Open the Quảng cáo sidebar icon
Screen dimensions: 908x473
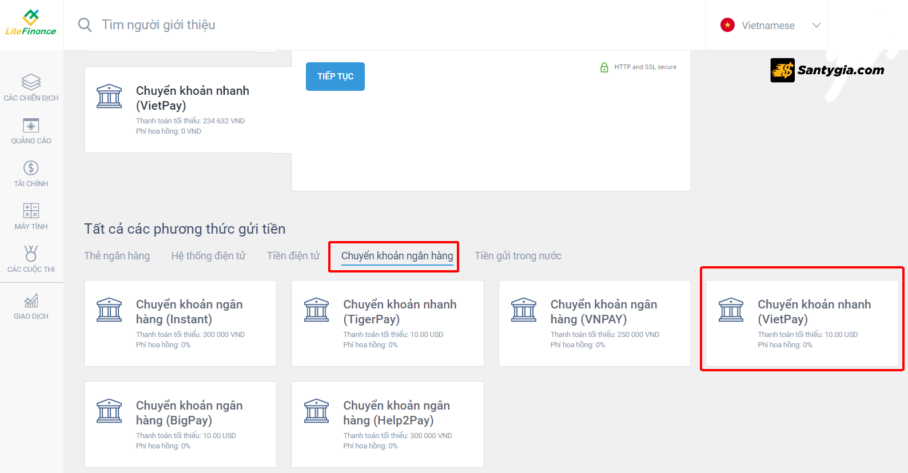(31, 126)
